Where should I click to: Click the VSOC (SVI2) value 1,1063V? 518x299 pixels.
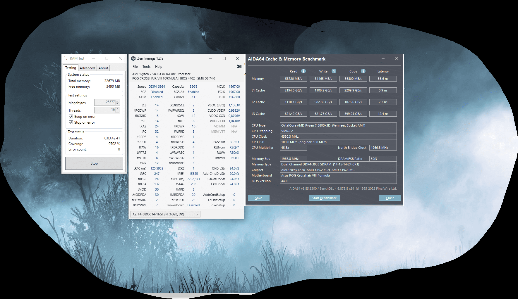coord(234,105)
